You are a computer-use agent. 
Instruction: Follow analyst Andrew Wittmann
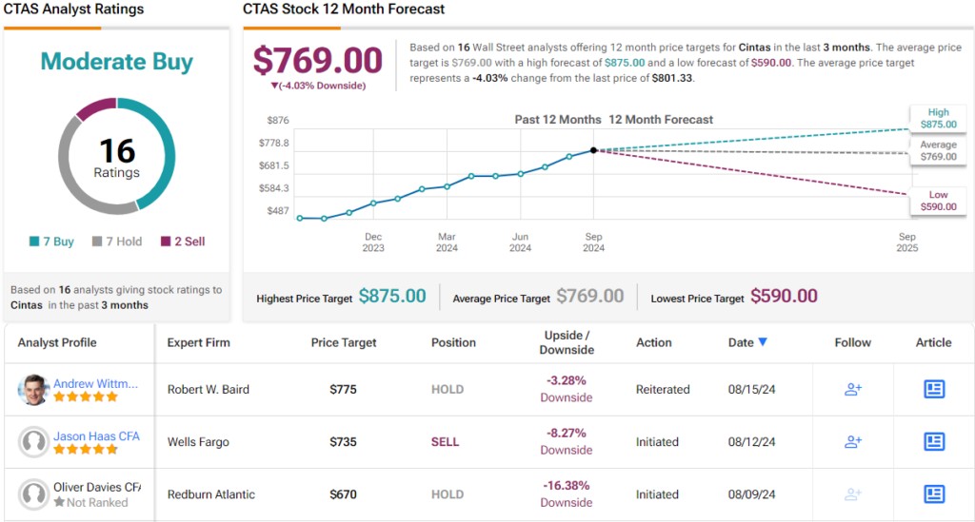pyautogui.click(x=853, y=389)
